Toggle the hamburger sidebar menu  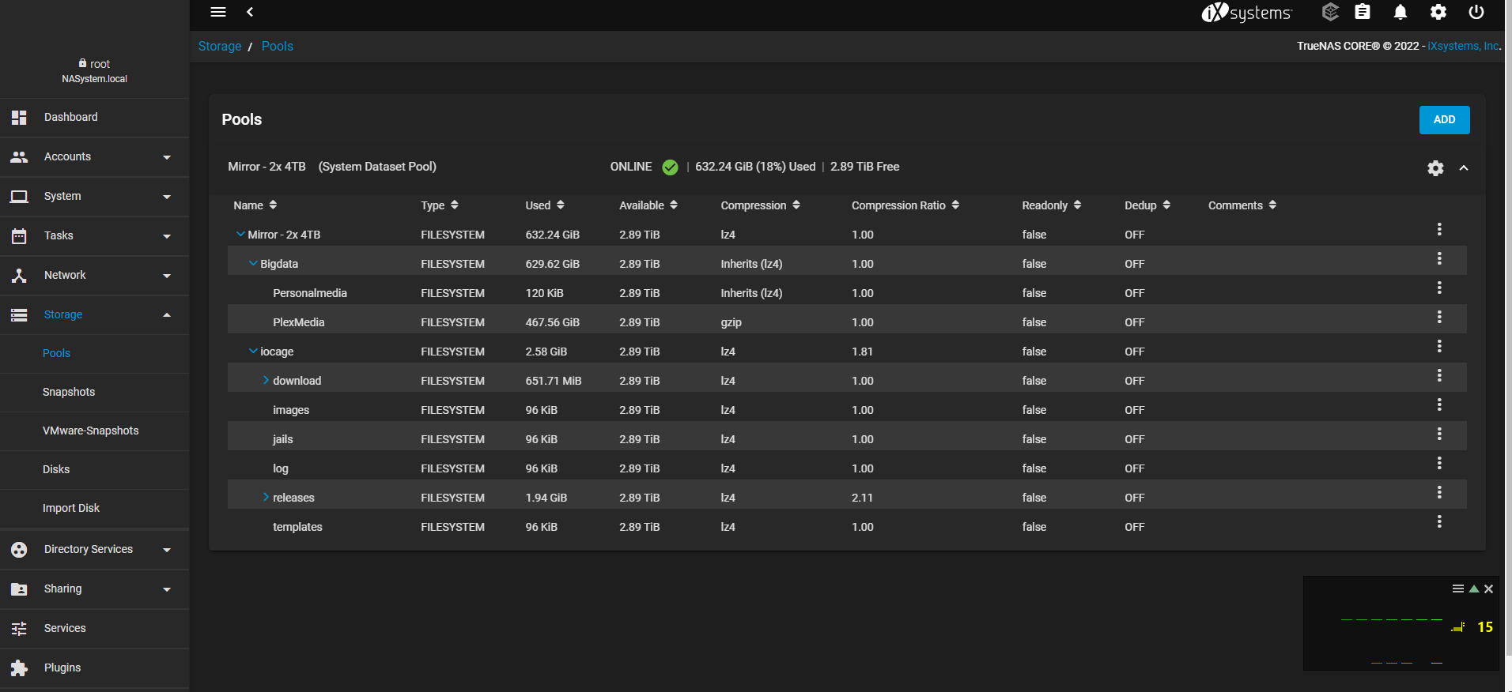[x=218, y=12]
